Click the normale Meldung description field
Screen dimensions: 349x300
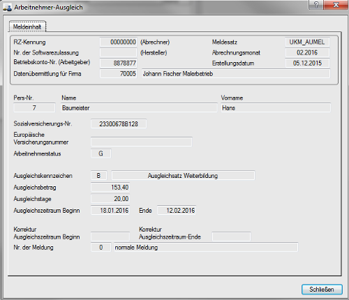[x=206, y=247]
